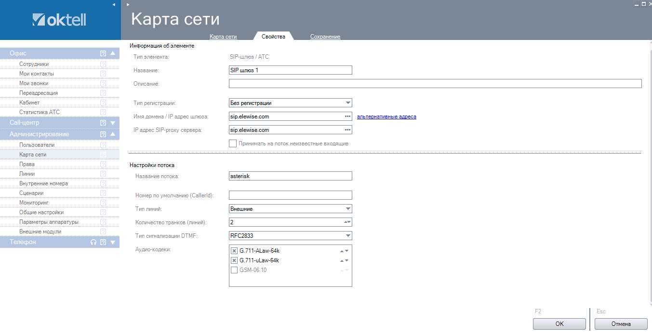The image size is (652, 335).
Task: Open browse dots for SIP-proxy server address
Action: (347, 130)
